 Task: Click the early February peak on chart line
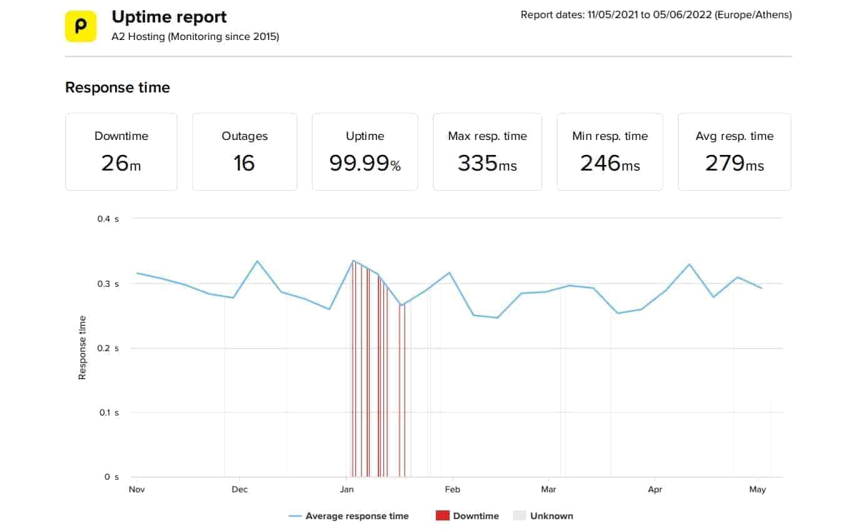pyautogui.click(x=450, y=272)
